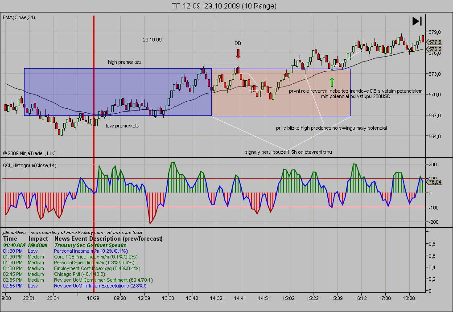Select 'signaly beru pouze 1,5h' annotation
This screenshot has width=453, height=312.
288,152
